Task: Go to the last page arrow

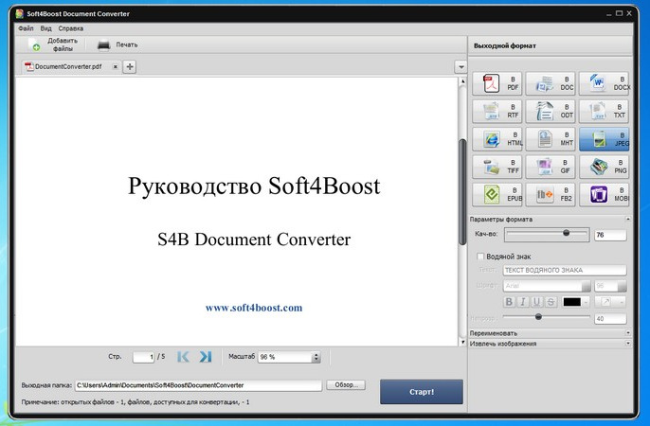Action: click(206, 357)
